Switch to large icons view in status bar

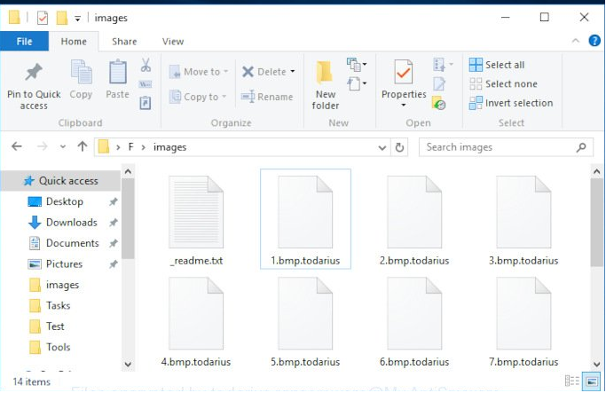pos(592,382)
